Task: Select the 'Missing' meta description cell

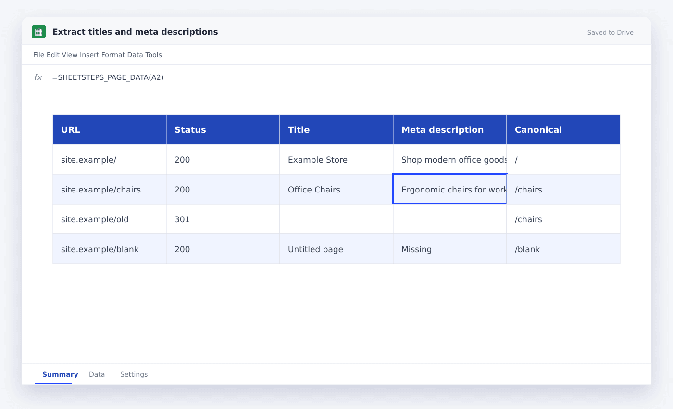Action: (450, 249)
